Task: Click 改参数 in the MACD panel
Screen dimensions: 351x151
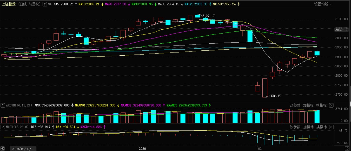Action: tap(295, 127)
